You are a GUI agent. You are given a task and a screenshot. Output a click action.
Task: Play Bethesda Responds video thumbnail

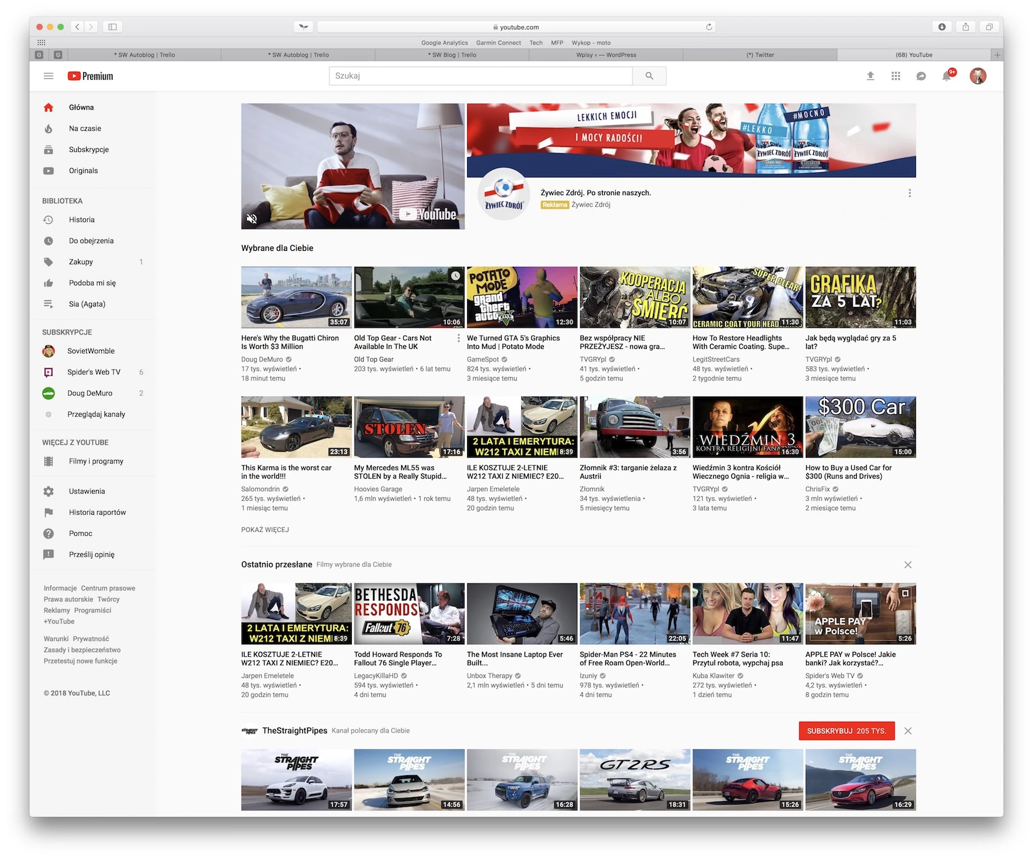click(x=409, y=614)
